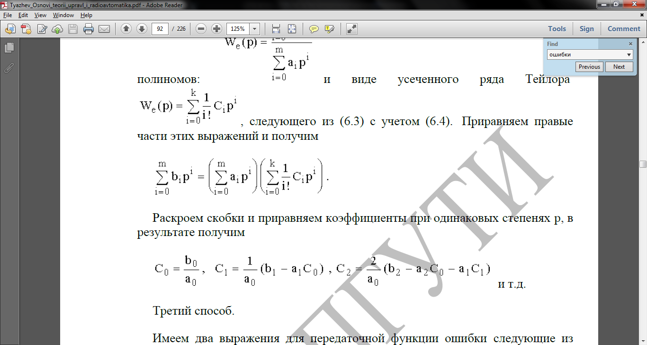Select the Highlight text tool

pyautogui.click(x=330, y=29)
